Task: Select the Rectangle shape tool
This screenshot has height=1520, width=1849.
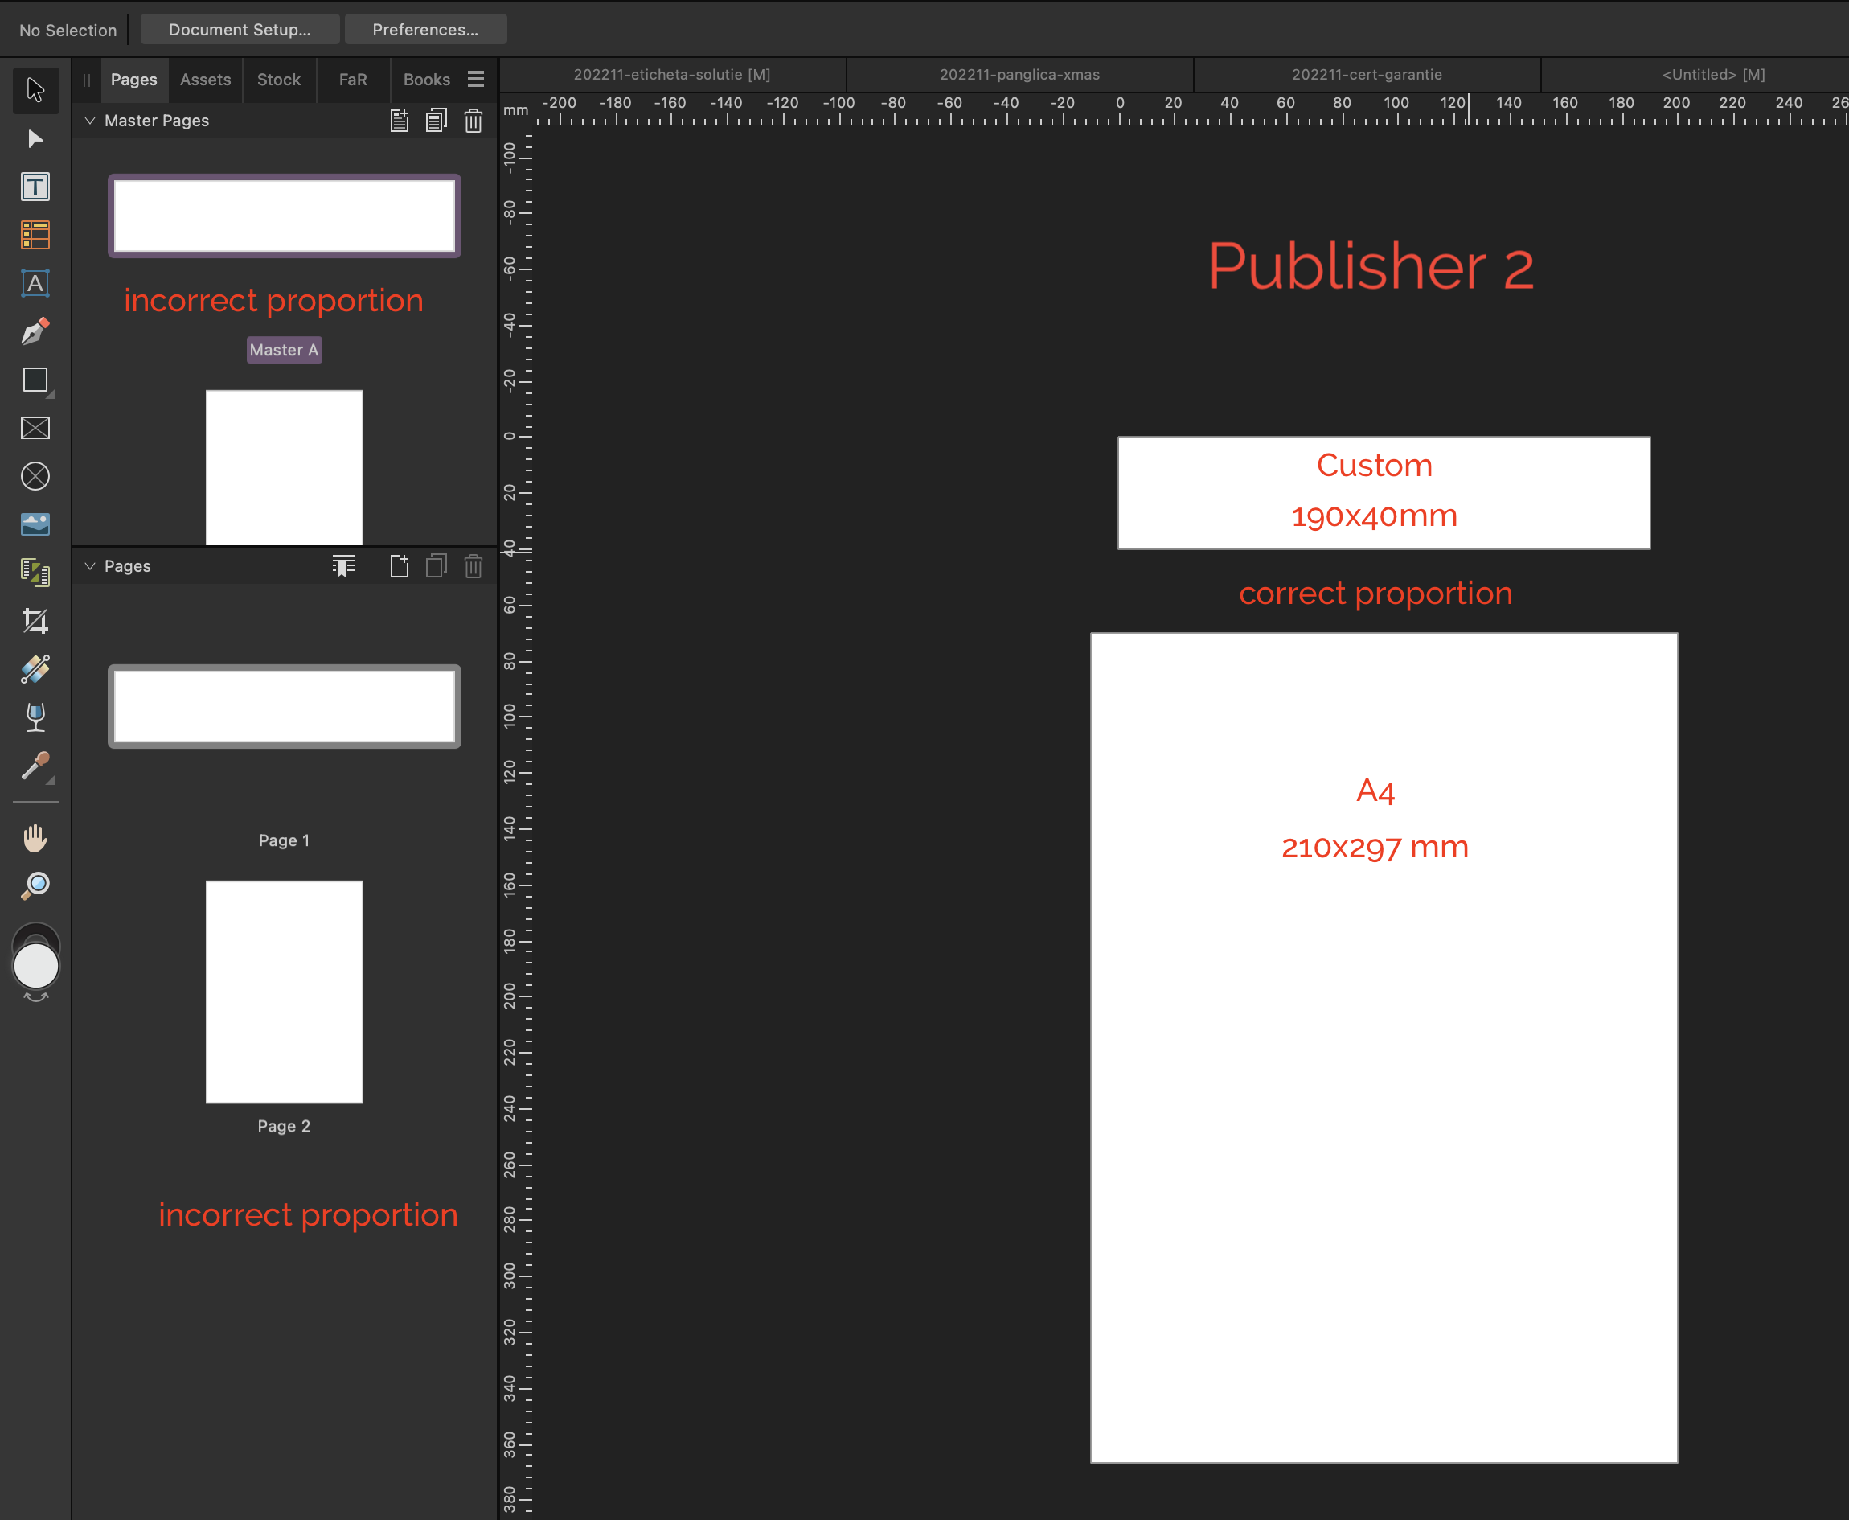Action: pos(36,380)
